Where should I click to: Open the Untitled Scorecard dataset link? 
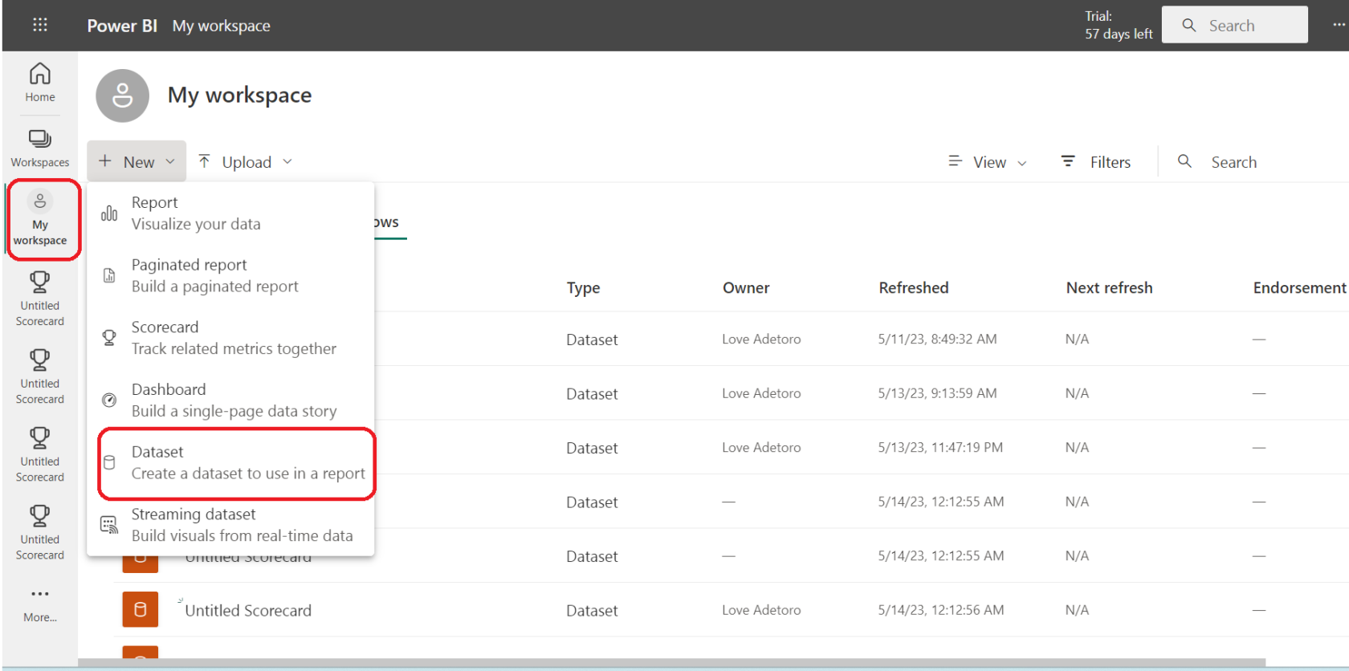[x=248, y=611]
